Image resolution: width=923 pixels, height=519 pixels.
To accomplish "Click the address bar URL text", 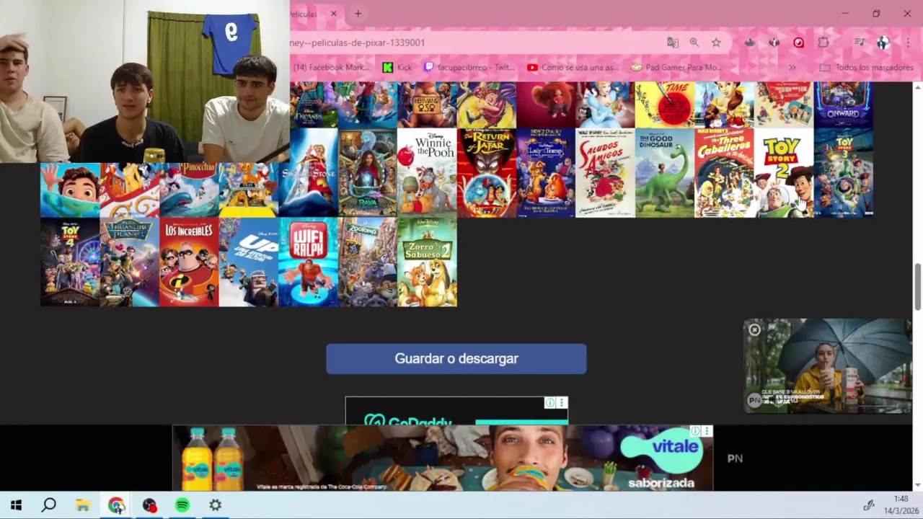I will [358, 43].
